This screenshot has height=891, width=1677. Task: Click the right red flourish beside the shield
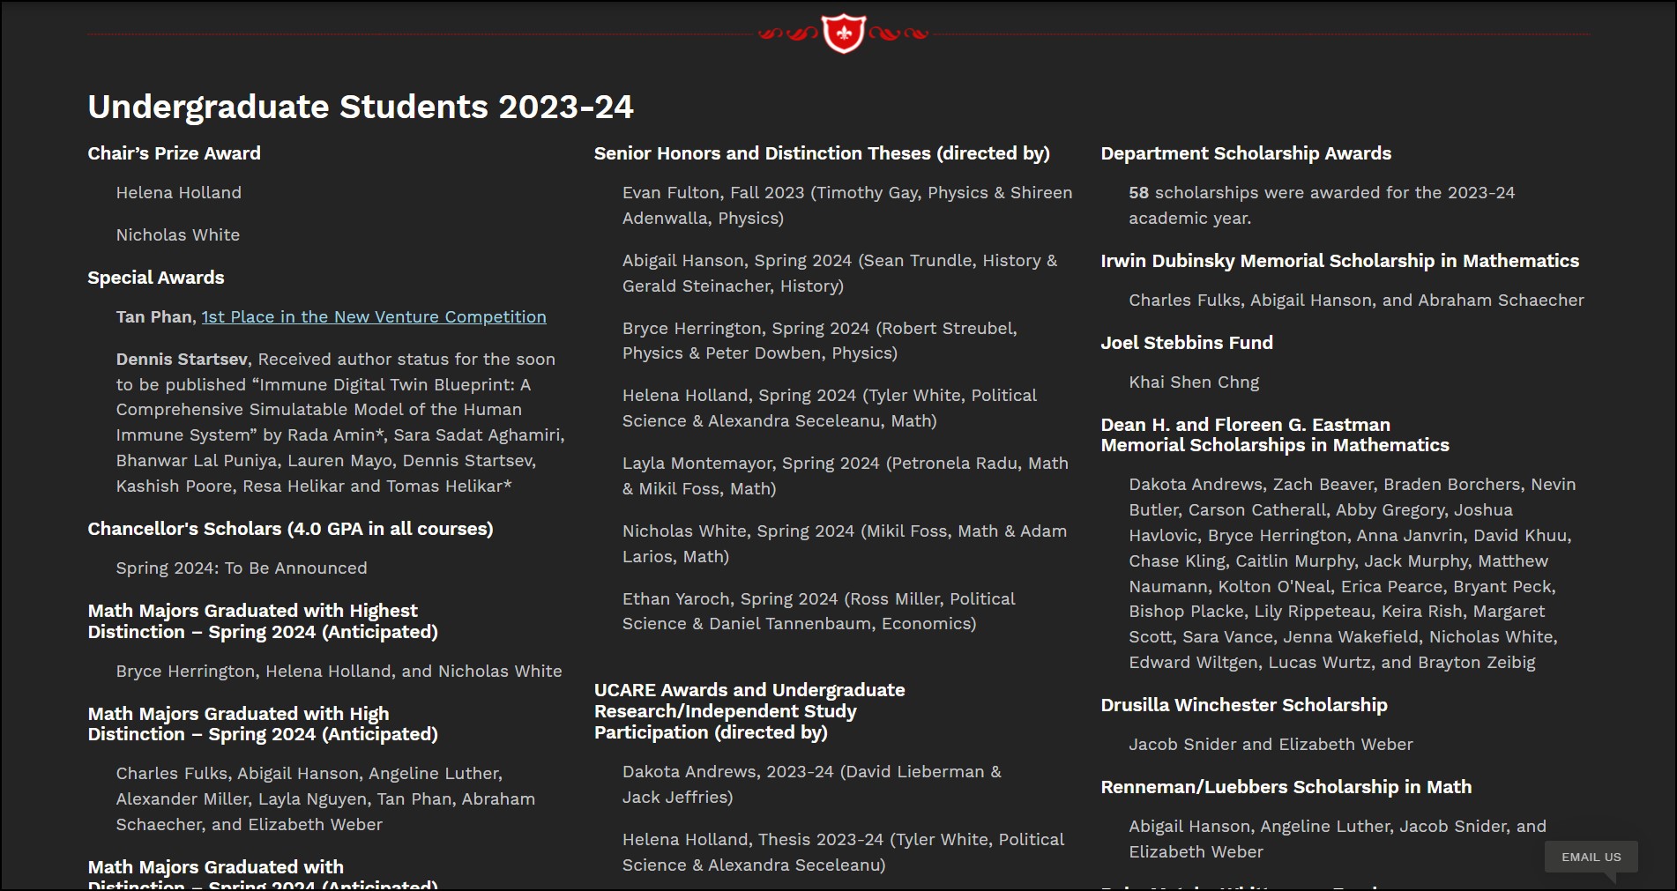898,34
